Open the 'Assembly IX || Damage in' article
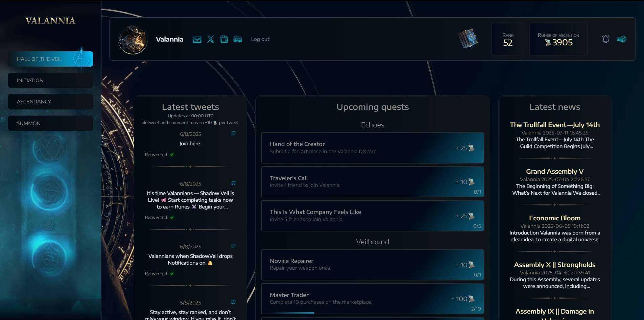This screenshot has height=320, width=644. click(x=555, y=314)
